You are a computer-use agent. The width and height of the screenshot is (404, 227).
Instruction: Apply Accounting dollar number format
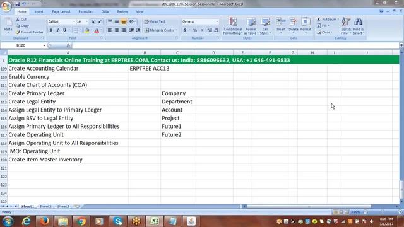(x=185, y=30)
